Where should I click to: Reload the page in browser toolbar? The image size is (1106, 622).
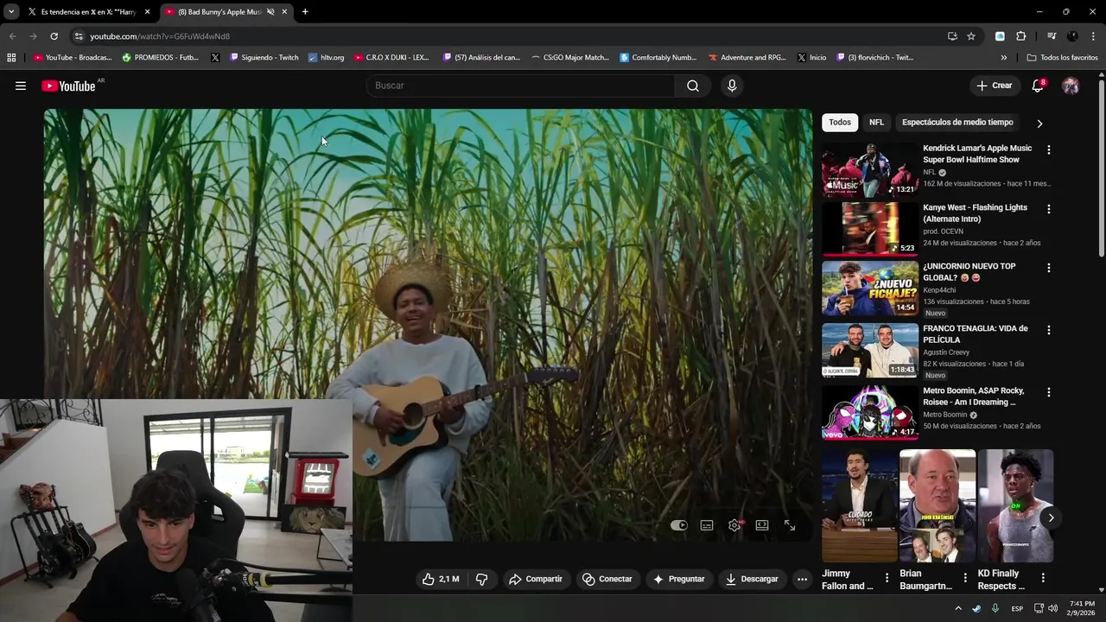[x=54, y=36]
